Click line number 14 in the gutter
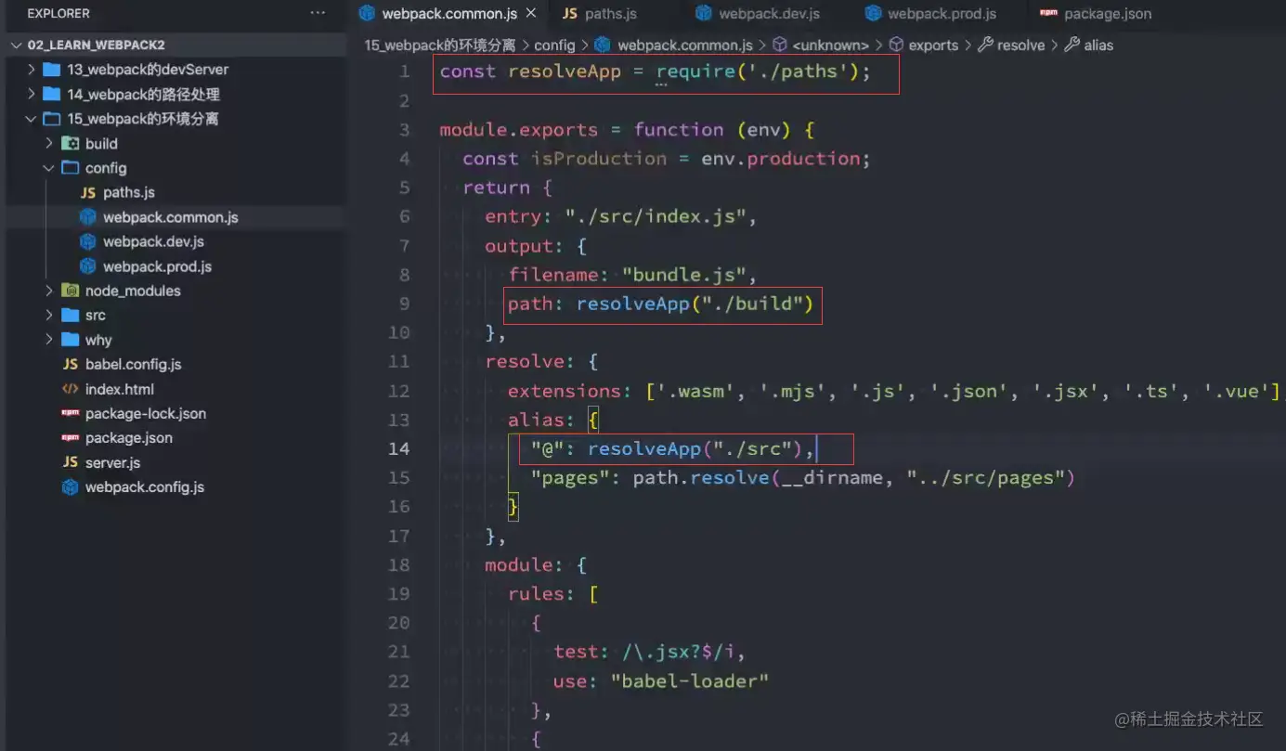The image size is (1286, 751). click(398, 448)
